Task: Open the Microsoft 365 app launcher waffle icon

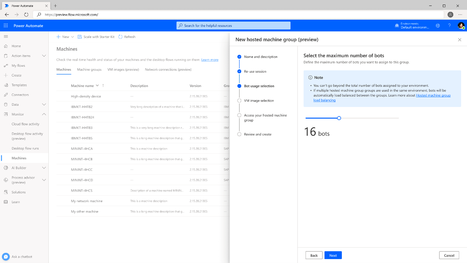Action: coord(5,26)
